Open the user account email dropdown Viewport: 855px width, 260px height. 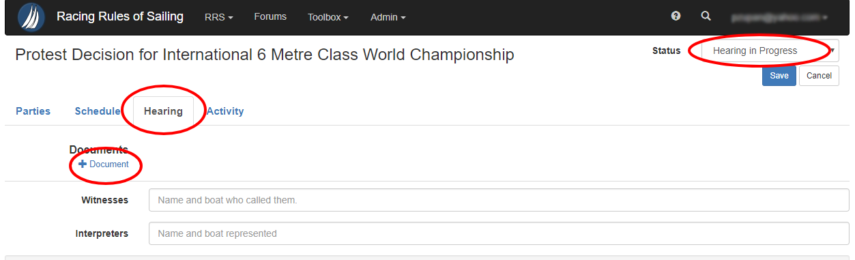(779, 17)
